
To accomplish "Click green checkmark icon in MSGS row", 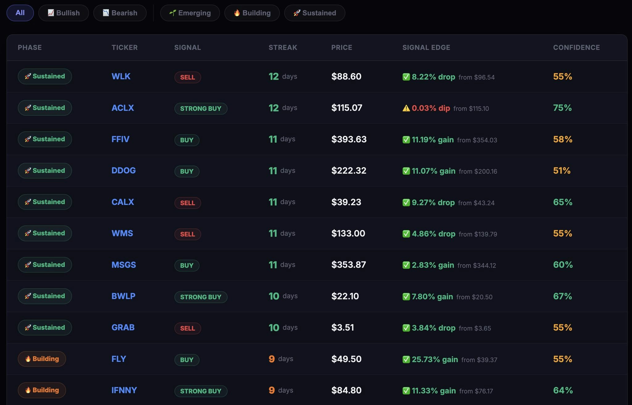I will tap(406, 265).
